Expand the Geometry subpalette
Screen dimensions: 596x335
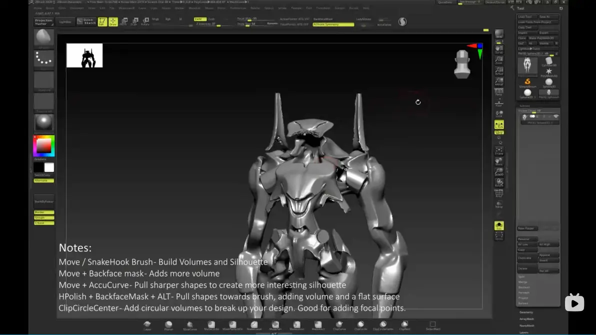click(x=526, y=312)
